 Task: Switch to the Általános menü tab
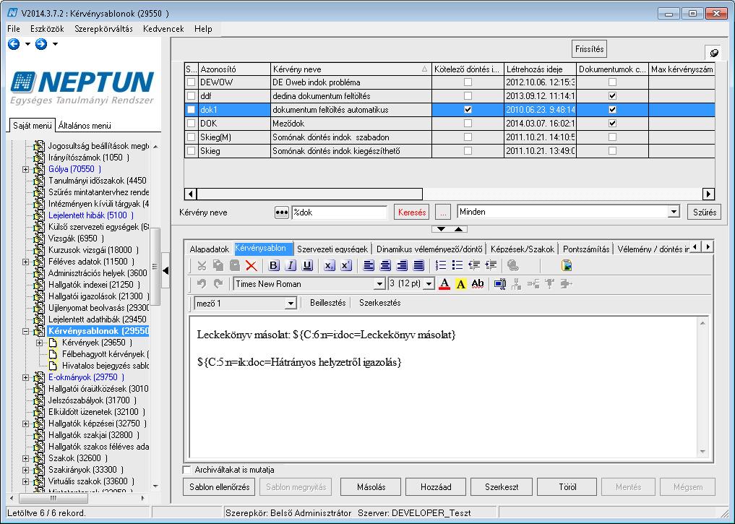click(x=85, y=126)
